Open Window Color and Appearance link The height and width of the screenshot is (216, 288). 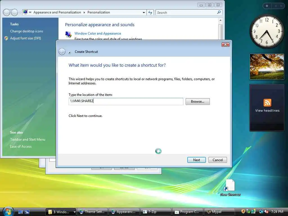point(98,33)
